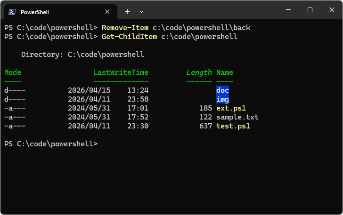343x215 pixels.
Task: Click the test.ps1 file name
Action: pyautogui.click(x=233, y=126)
